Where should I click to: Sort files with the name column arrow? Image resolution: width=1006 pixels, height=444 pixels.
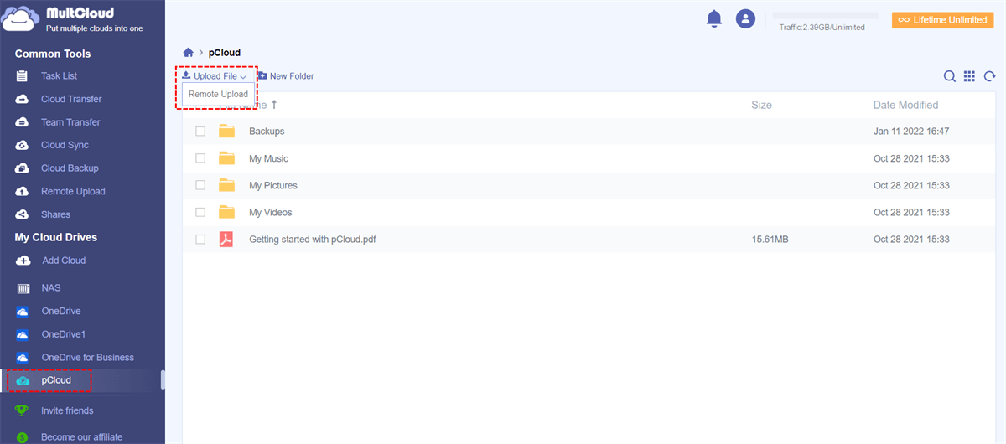[274, 105]
